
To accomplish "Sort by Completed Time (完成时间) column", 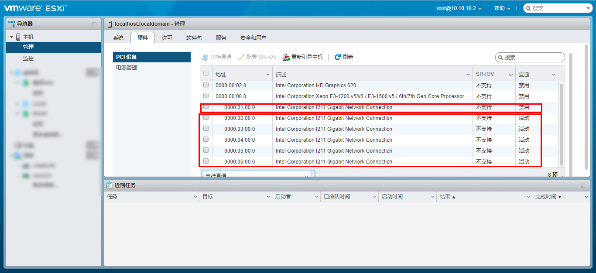I will point(560,197).
